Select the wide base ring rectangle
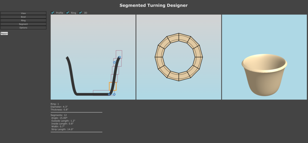Viewport: 308px width, 143px height. tap(100, 92)
